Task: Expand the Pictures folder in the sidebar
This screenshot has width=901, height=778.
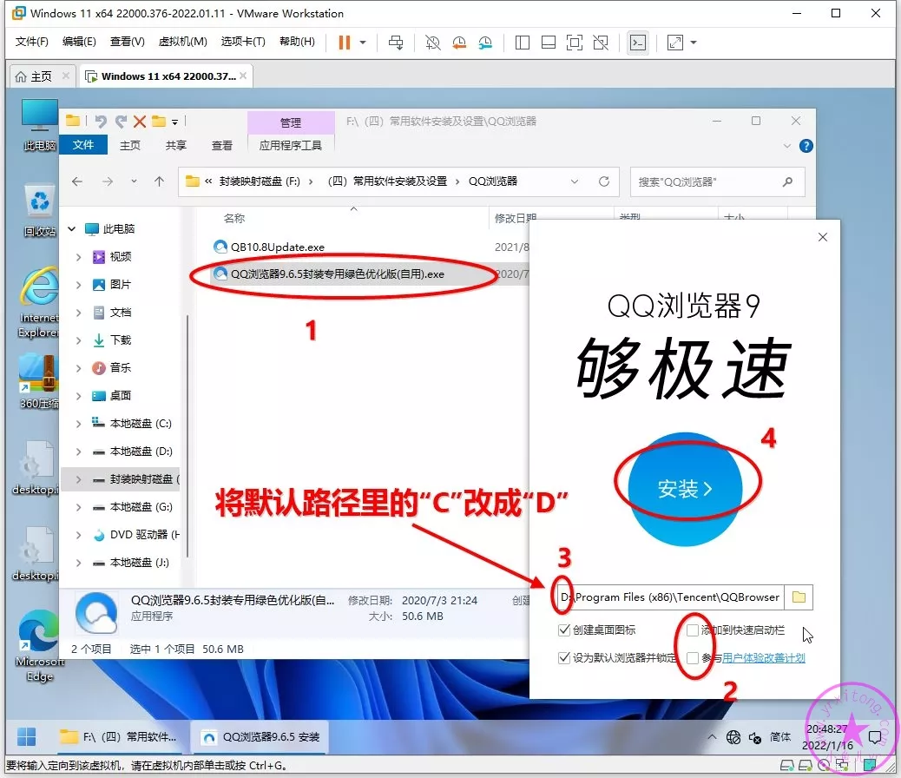Action: [78, 285]
